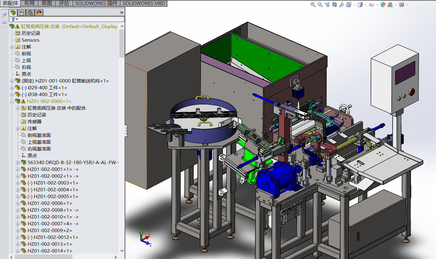The height and width of the screenshot is (259, 436).
Task: Open the tree filter dropdown arrow
Action: (17, 19)
